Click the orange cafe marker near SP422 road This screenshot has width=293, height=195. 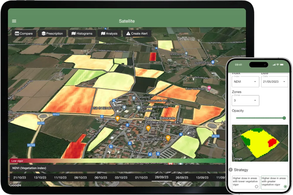117,118
